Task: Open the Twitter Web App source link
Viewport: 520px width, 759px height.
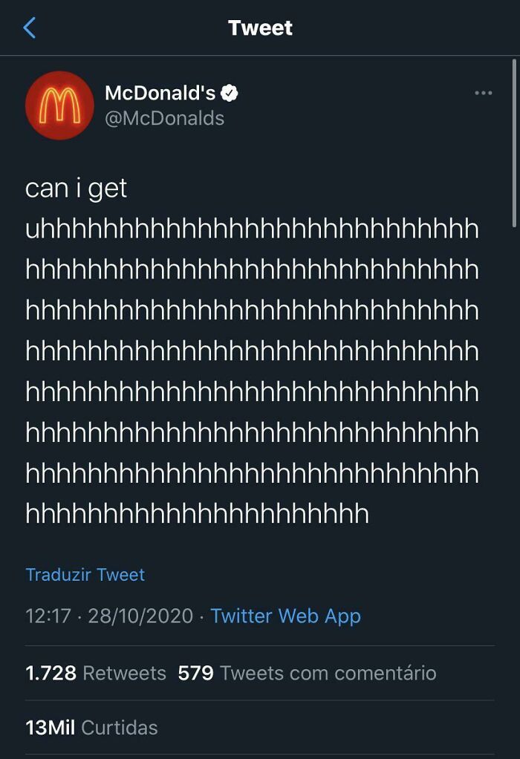Action: (x=285, y=616)
